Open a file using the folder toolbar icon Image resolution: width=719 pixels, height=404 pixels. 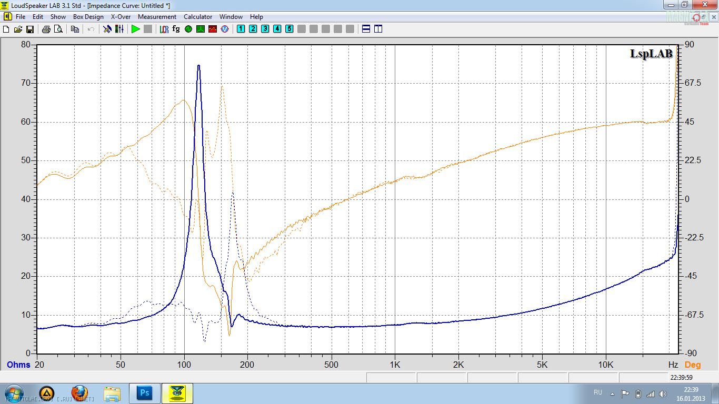click(x=18, y=29)
